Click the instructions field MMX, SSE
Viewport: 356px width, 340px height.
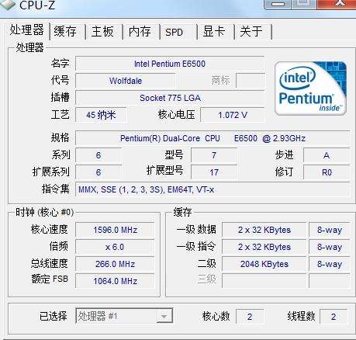[213, 189]
